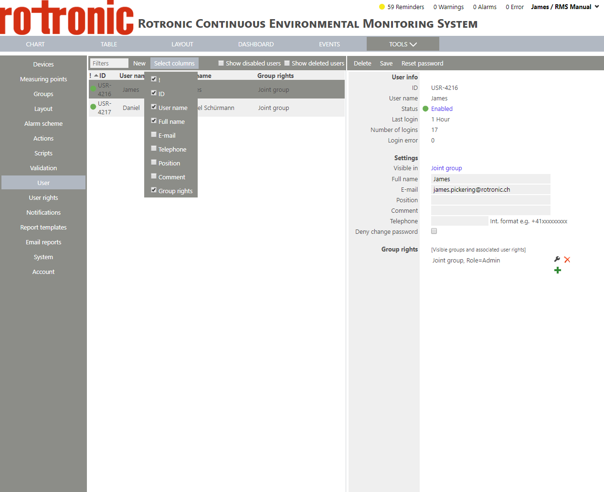
Task: Edit the Joint group rights wrench icon
Action: (x=557, y=259)
